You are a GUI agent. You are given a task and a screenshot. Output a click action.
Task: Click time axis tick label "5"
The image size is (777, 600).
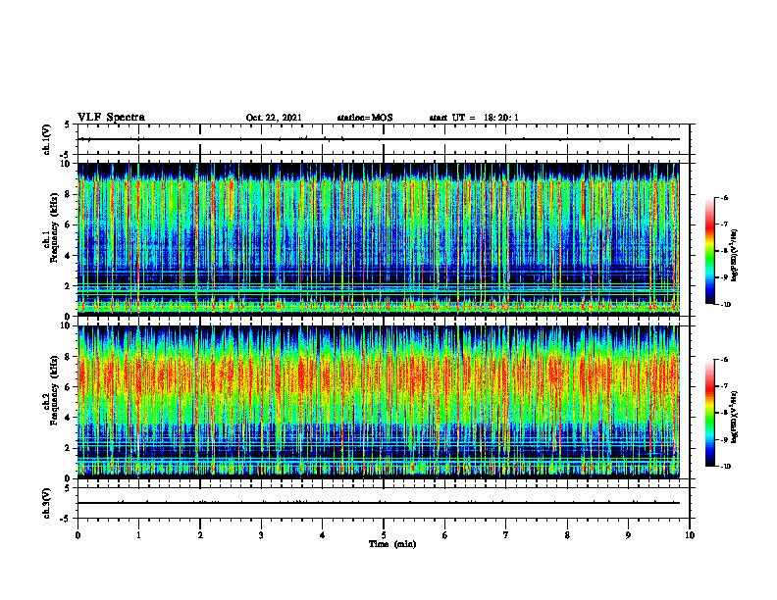pos(384,535)
